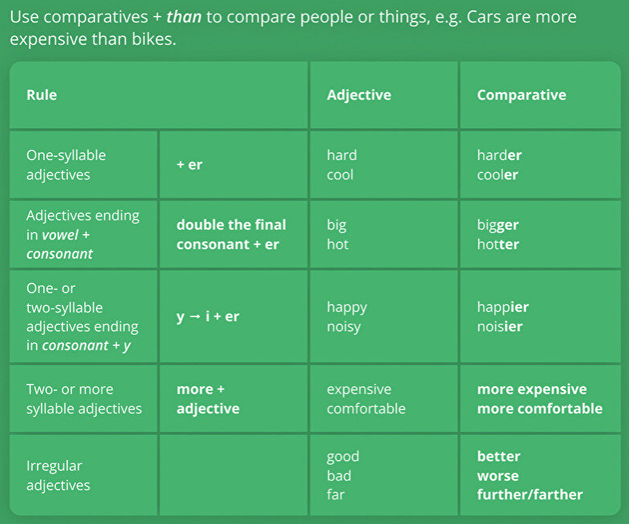The image size is (629, 524).
Task: Select the "Irregular adjectives" rule cell
Action: click(x=58, y=475)
